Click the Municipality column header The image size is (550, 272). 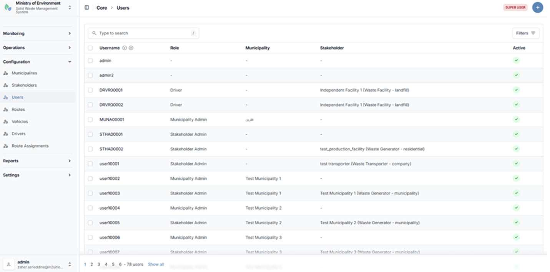coord(258,48)
